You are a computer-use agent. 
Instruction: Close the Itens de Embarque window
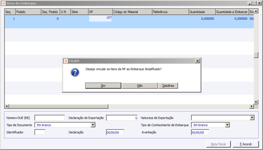pyautogui.click(x=259, y=3)
